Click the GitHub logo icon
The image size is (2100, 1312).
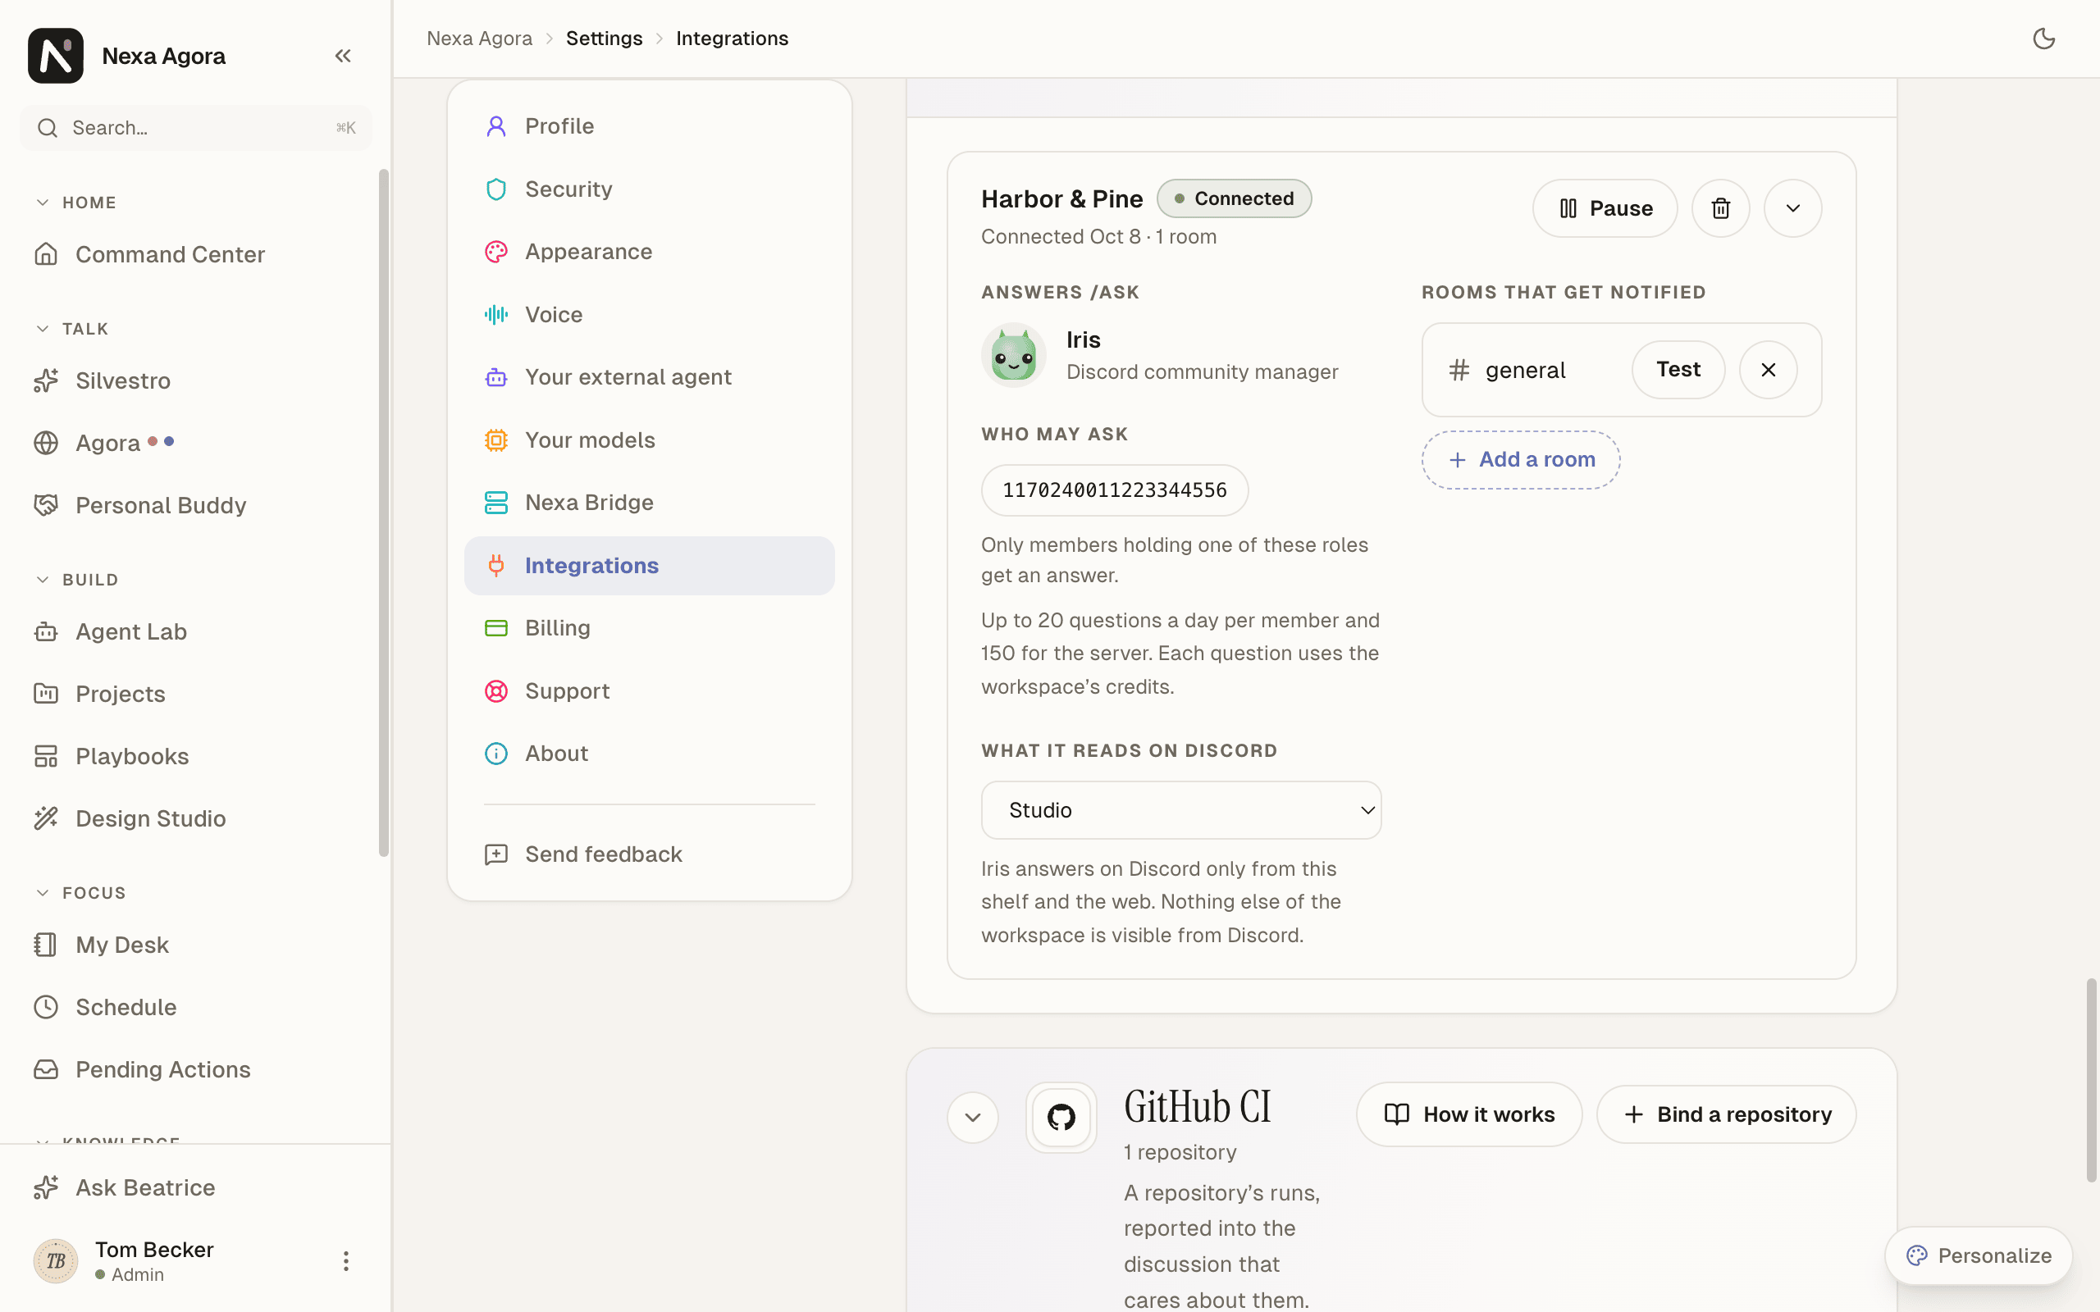(x=1061, y=1117)
